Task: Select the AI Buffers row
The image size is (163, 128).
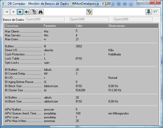Action: (81, 98)
